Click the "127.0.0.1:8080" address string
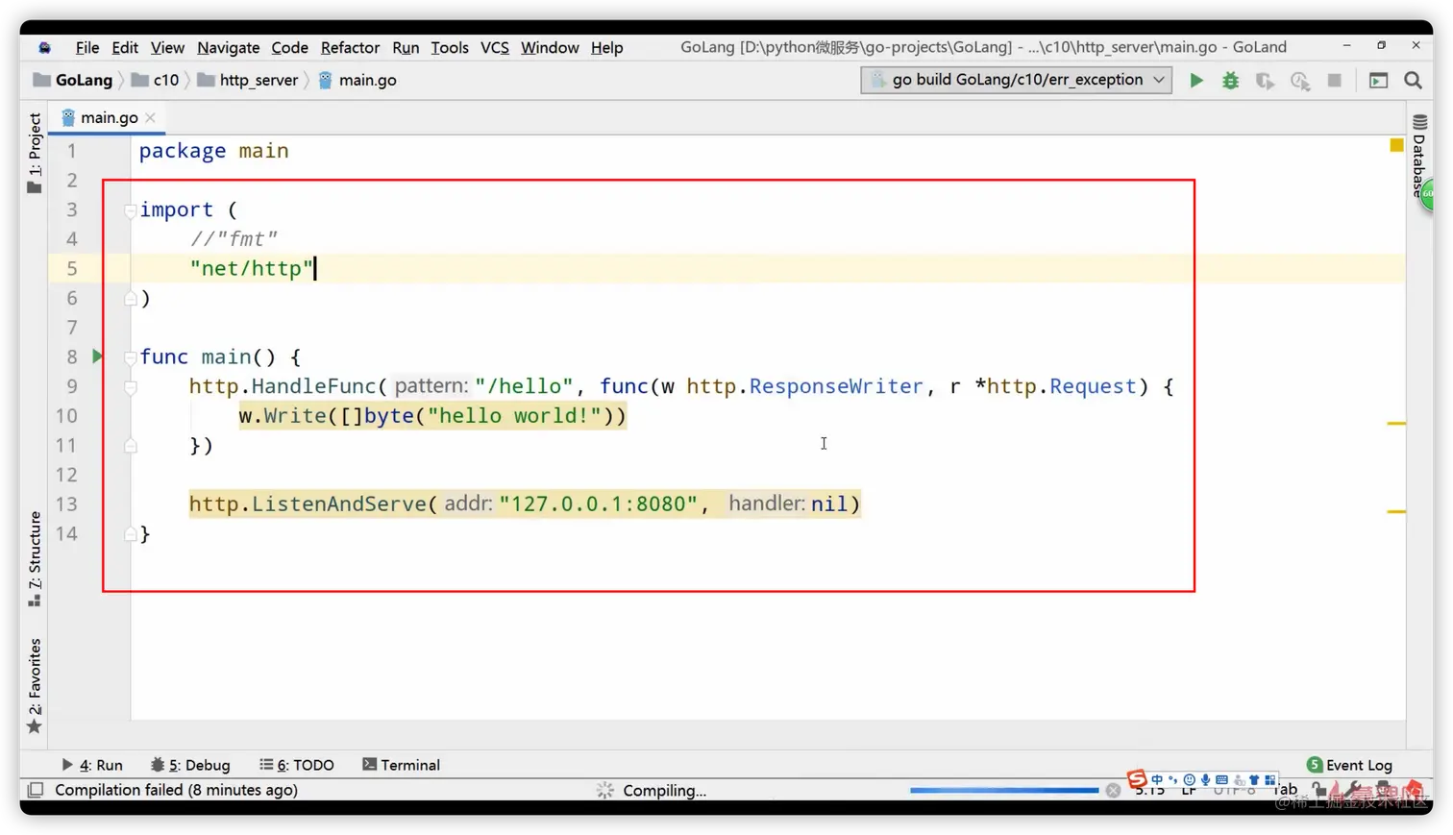Viewport: 1453px width, 835px height. [598, 504]
